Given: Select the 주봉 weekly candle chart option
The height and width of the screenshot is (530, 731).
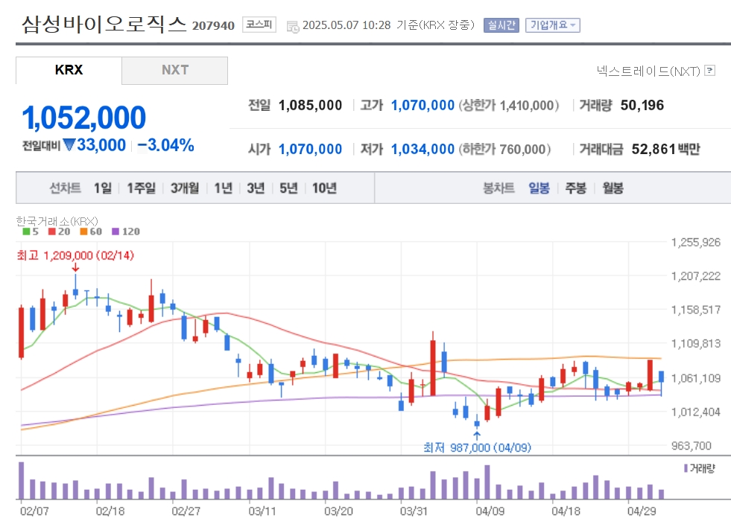Looking at the screenshot, I should click(576, 188).
